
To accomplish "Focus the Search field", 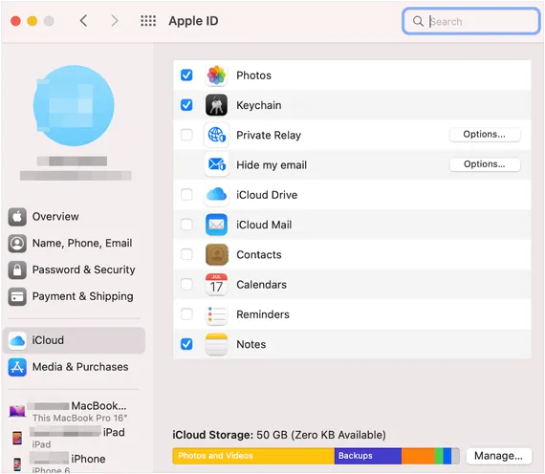I will pos(471,22).
